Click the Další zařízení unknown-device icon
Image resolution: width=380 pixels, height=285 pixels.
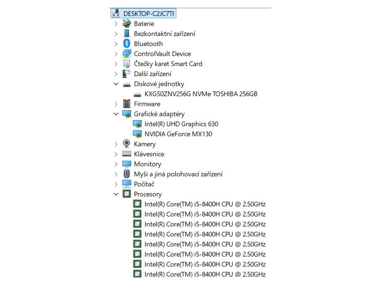point(127,74)
